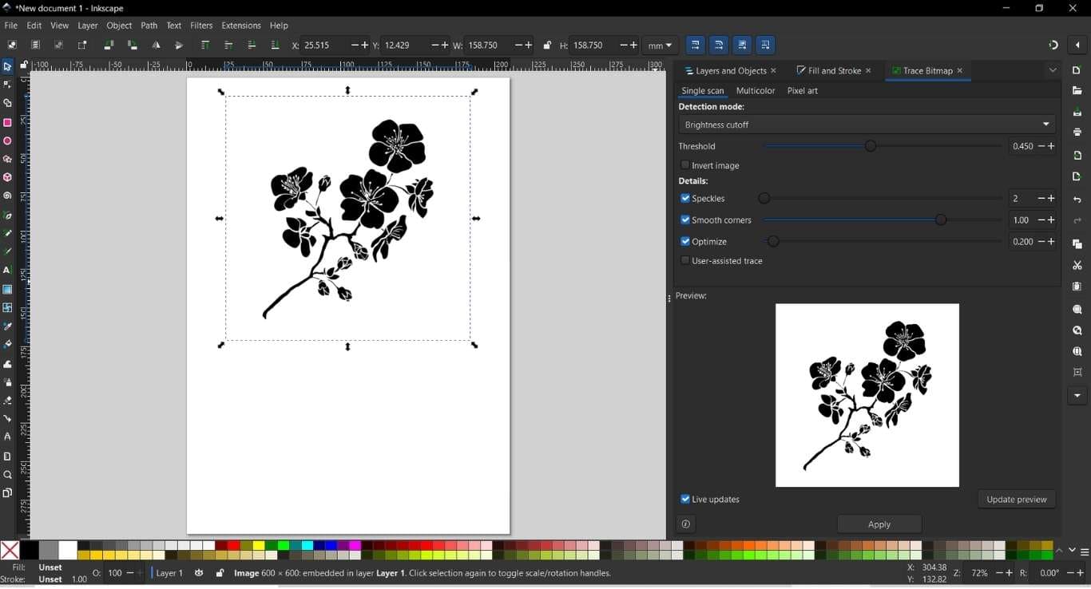Open the Extensions menu

click(x=241, y=26)
